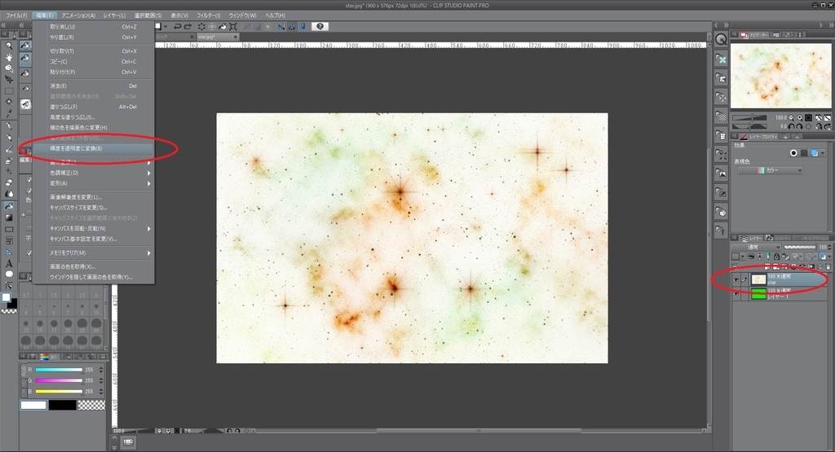Zoom out in Navigator panel
This screenshot has height=452, width=835.
pyautogui.click(x=791, y=117)
